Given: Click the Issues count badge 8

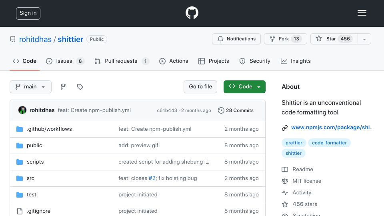Looking at the screenshot, I should [80, 61].
